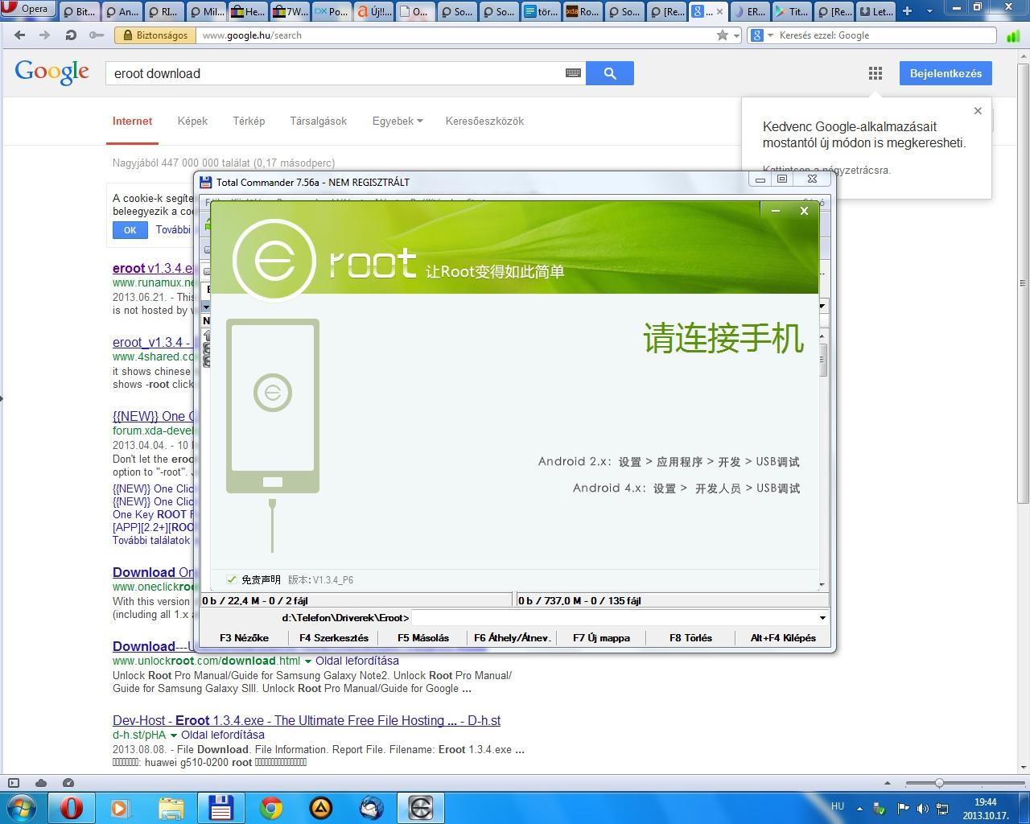
Task: Open Windows Explorer from taskbar
Action: tap(171, 808)
